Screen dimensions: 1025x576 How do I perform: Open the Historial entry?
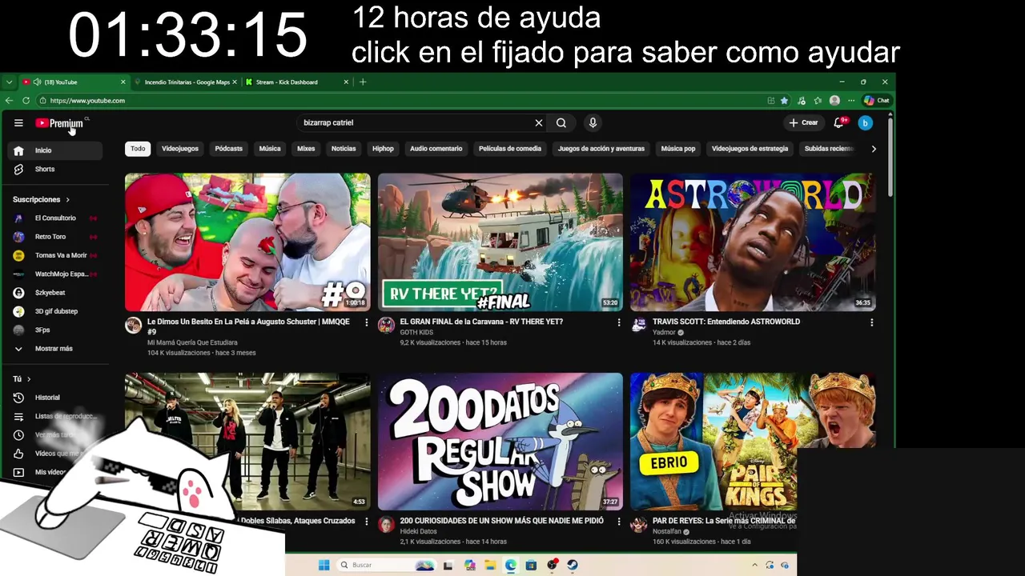coord(54,398)
